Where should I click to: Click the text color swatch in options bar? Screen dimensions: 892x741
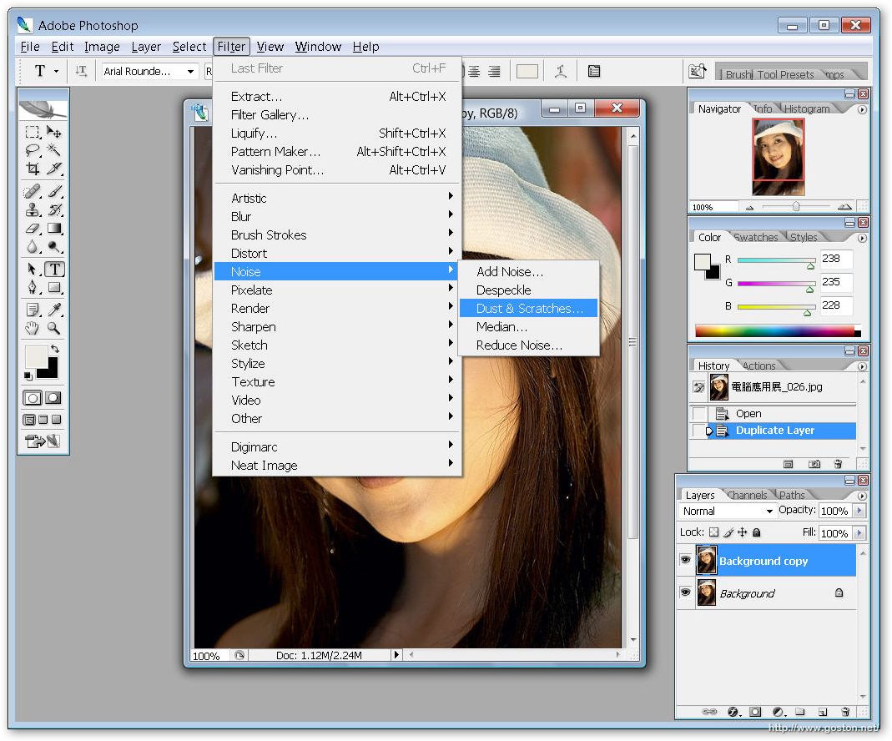point(527,71)
